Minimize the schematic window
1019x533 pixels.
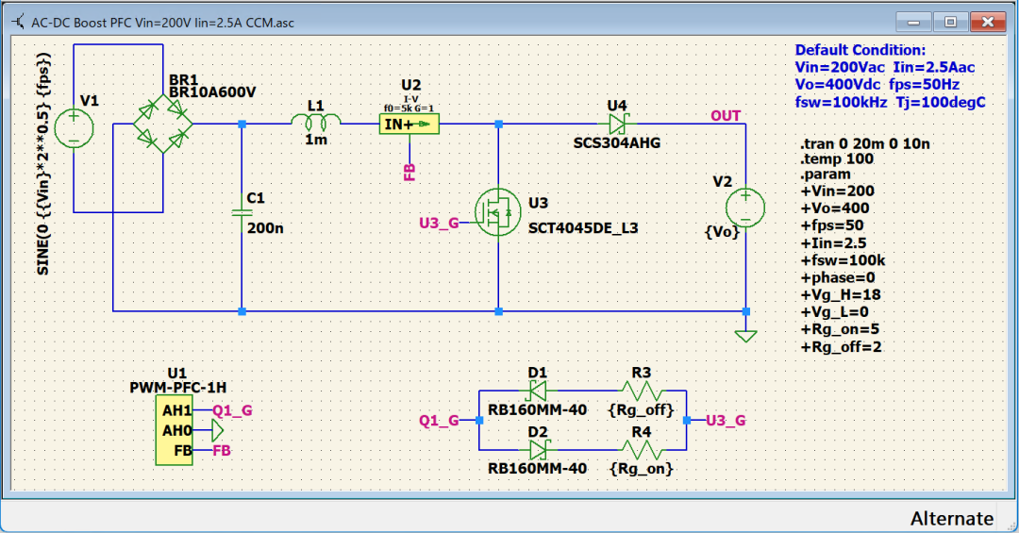pyautogui.click(x=913, y=22)
